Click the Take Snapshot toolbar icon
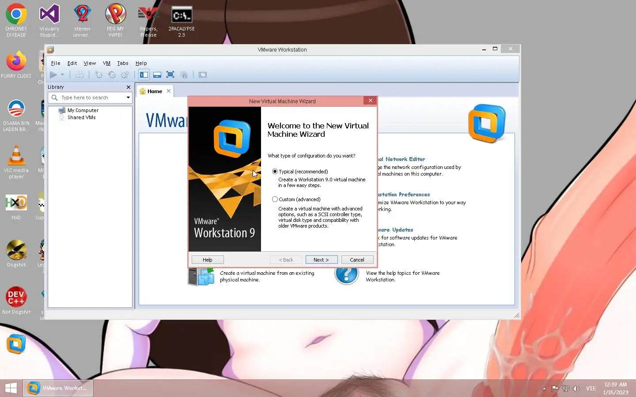 98,75
